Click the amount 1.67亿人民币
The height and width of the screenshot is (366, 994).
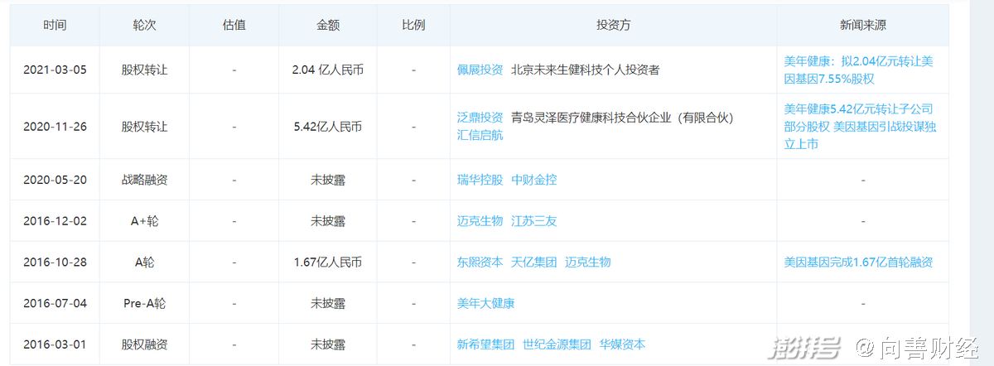(x=328, y=262)
